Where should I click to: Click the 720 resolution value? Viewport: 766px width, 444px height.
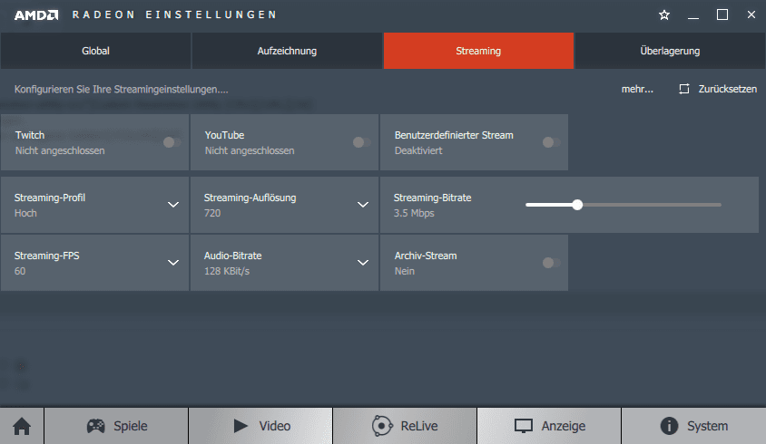[x=212, y=213]
